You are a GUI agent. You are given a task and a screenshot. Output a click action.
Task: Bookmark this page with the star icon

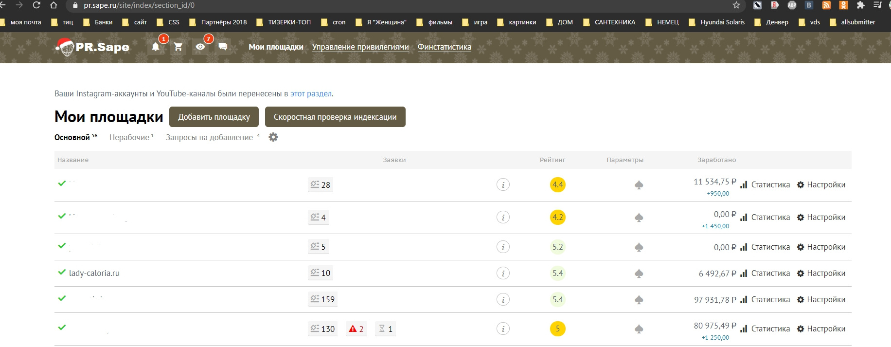point(736,5)
